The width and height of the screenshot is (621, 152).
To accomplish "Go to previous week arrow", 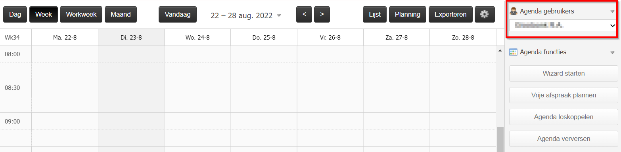I will coord(304,14).
